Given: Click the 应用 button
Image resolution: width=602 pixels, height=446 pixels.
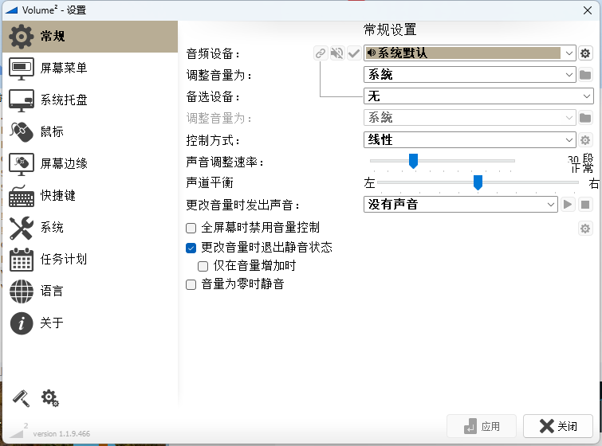Looking at the screenshot, I should click(482, 426).
